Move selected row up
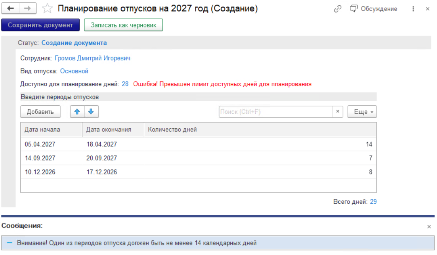Image resolution: width=437 pixels, height=255 pixels. tap(77, 111)
